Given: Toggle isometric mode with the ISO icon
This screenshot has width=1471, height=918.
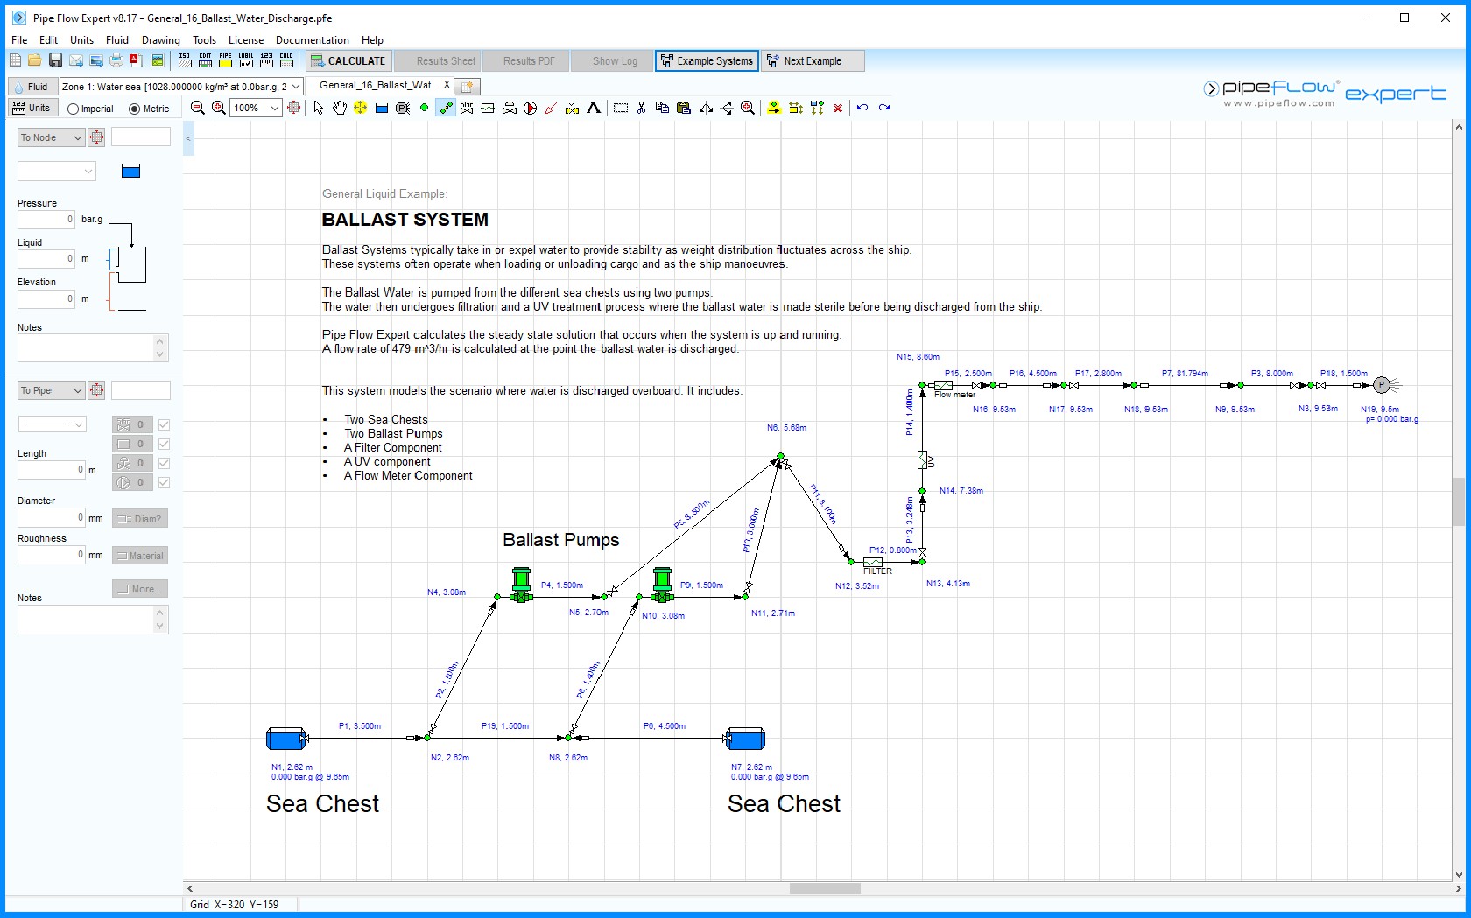Looking at the screenshot, I should click(x=185, y=60).
